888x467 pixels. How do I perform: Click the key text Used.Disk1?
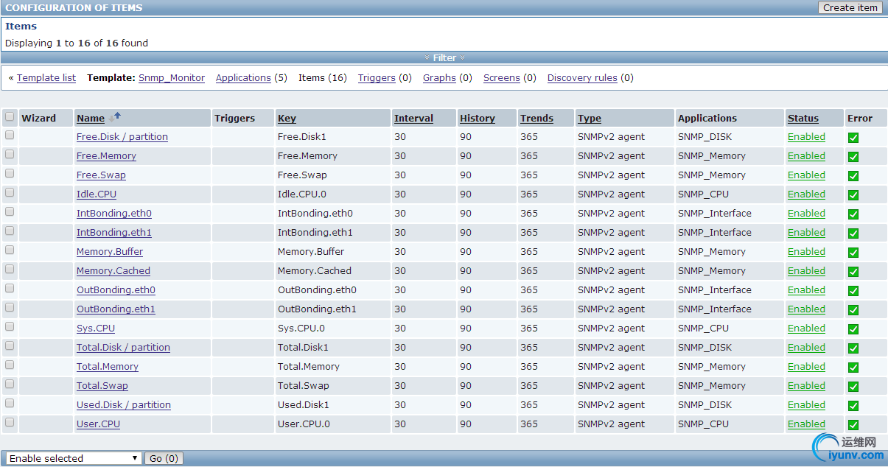304,405
